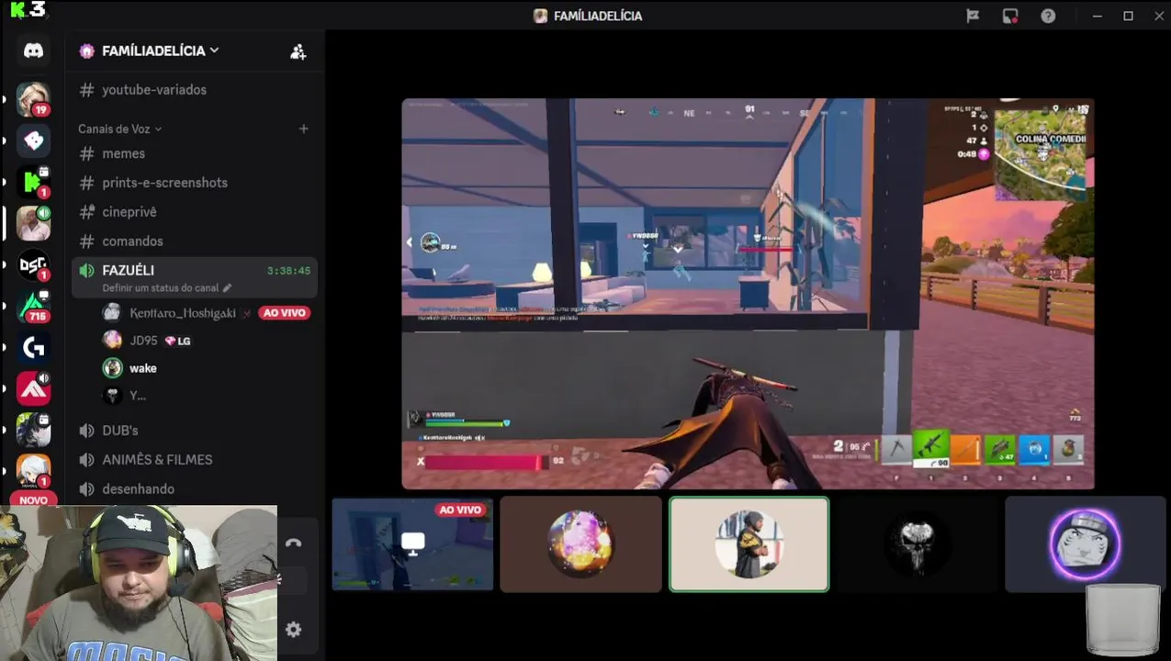
Task: Disconnect from voice with the phone icon
Action: pyautogui.click(x=293, y=543)
